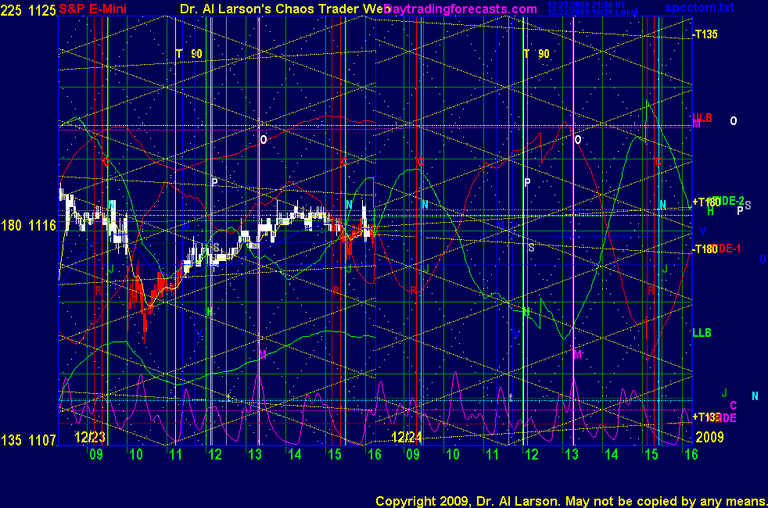This screenshot has width=768, height=508.
Task: Click the 12 hour tick for 12/23
Action: pyautogui.click(x=215, y=454)
